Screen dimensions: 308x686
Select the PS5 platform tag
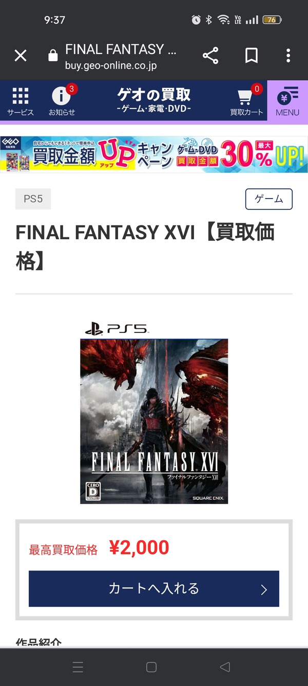pyautogui.click(x=33, y=199)
